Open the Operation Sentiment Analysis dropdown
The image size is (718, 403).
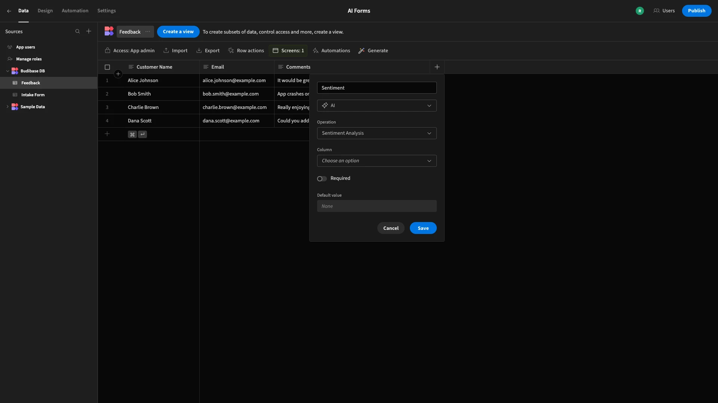tap(377, 133)
